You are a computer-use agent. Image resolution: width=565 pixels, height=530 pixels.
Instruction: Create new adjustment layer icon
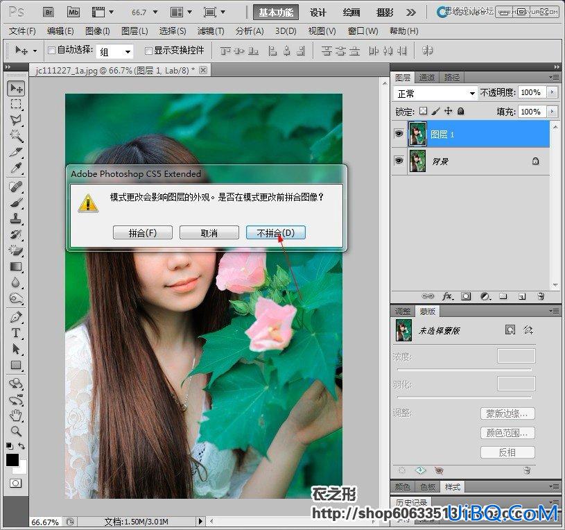pos(485,296)
